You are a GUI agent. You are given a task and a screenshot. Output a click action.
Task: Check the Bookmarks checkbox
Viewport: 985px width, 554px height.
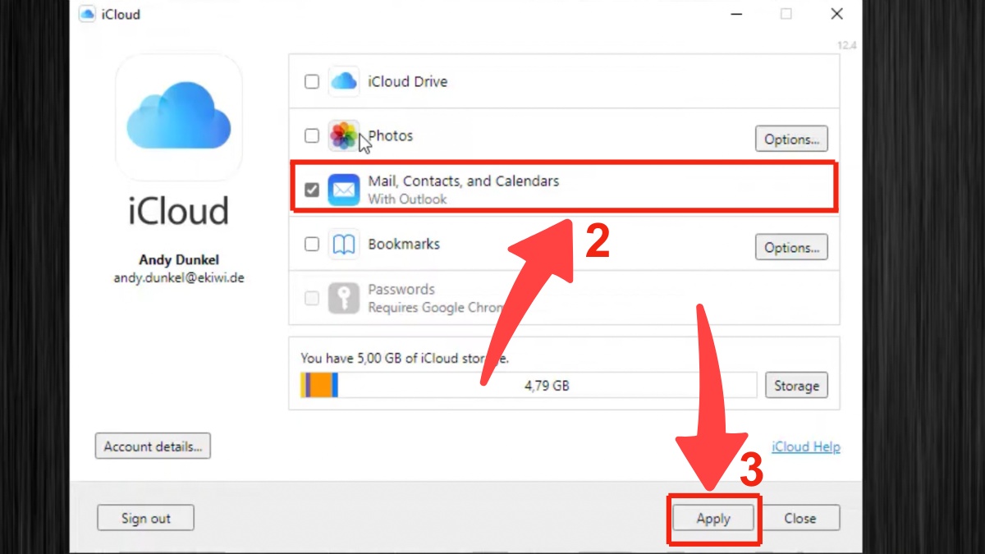tap(312, 244)
